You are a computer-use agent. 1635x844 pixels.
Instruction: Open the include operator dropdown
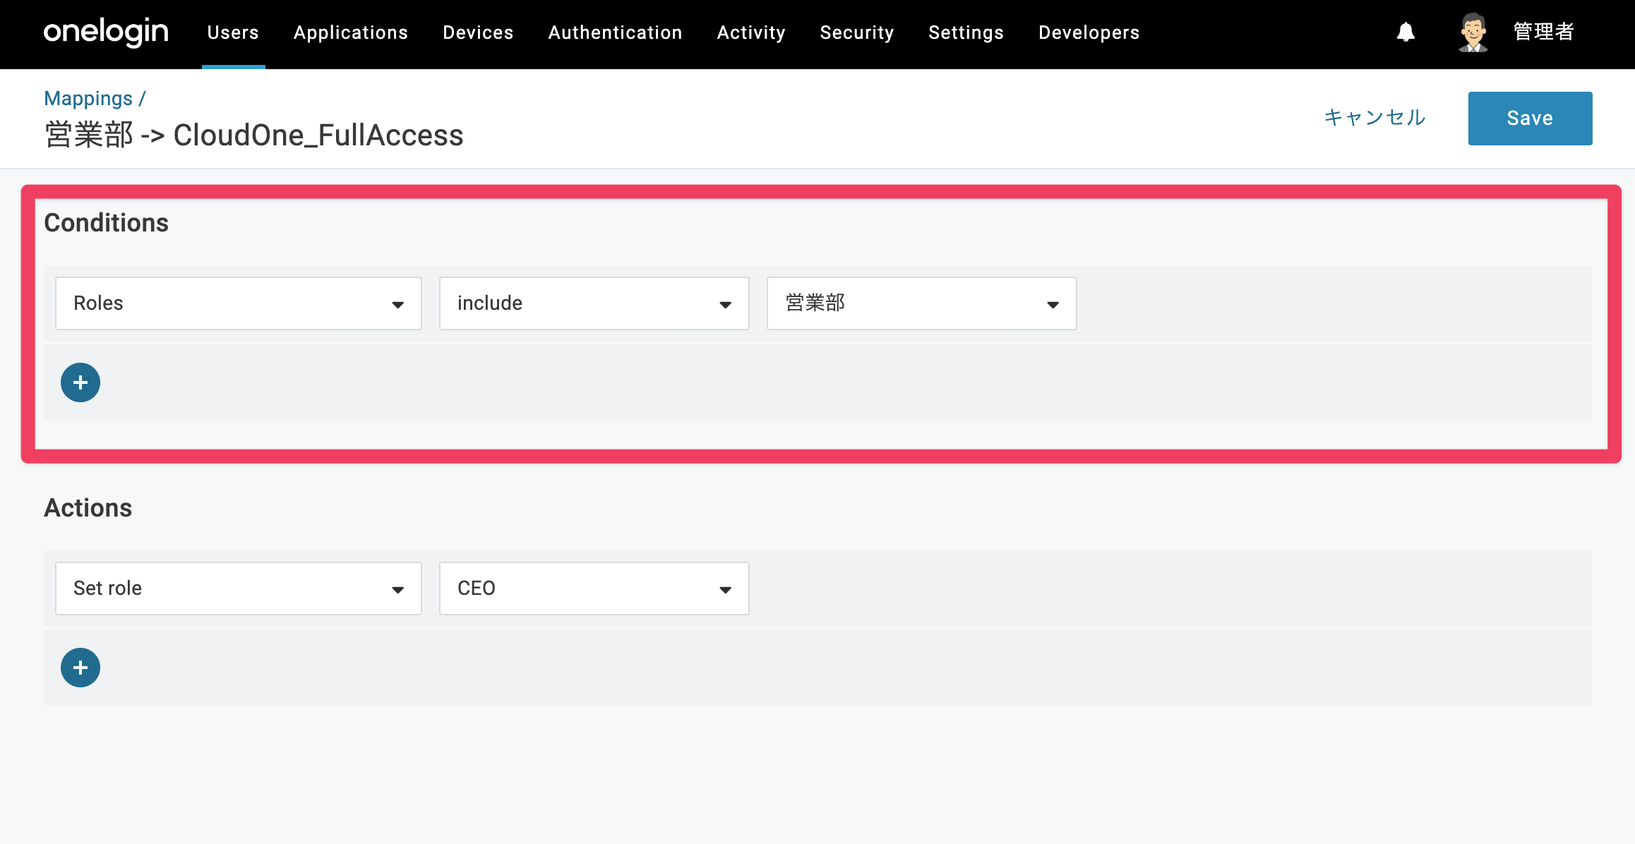(594, 303)
